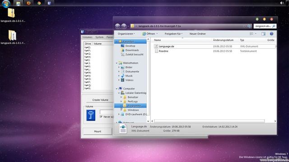Switch to Firefox in the taskbar

(28, 3)
